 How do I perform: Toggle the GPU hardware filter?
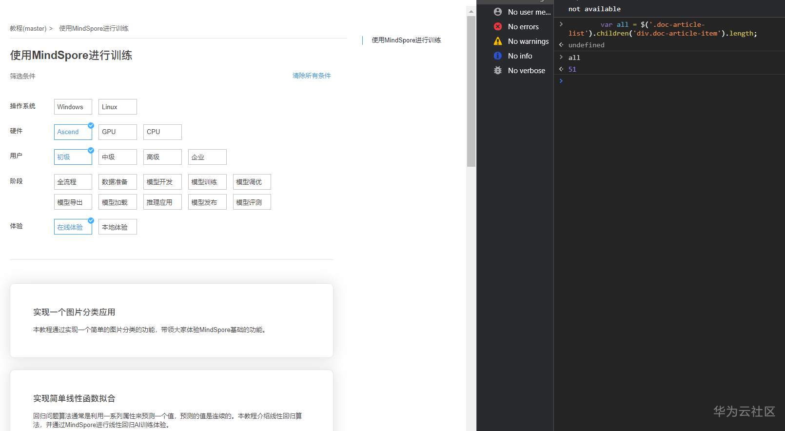[x=118, y=132]
